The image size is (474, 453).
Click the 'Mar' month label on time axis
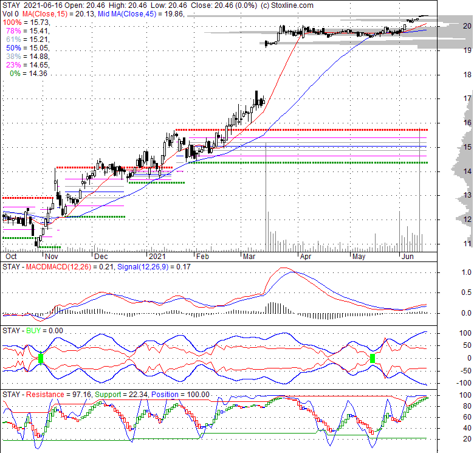[249, 257]
